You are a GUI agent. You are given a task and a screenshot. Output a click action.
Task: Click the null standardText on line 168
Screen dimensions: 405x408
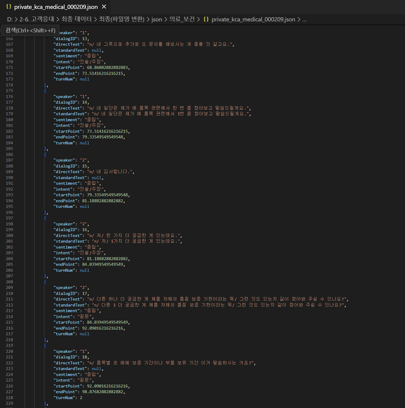(96, 50)
